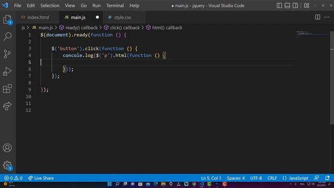334x188 pixels.
Task: Click the vertical editor scrollbar
Action: [x=332, y=78]
